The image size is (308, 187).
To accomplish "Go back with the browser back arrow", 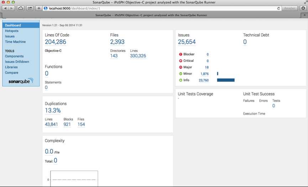I will click(x=5, y=8).
